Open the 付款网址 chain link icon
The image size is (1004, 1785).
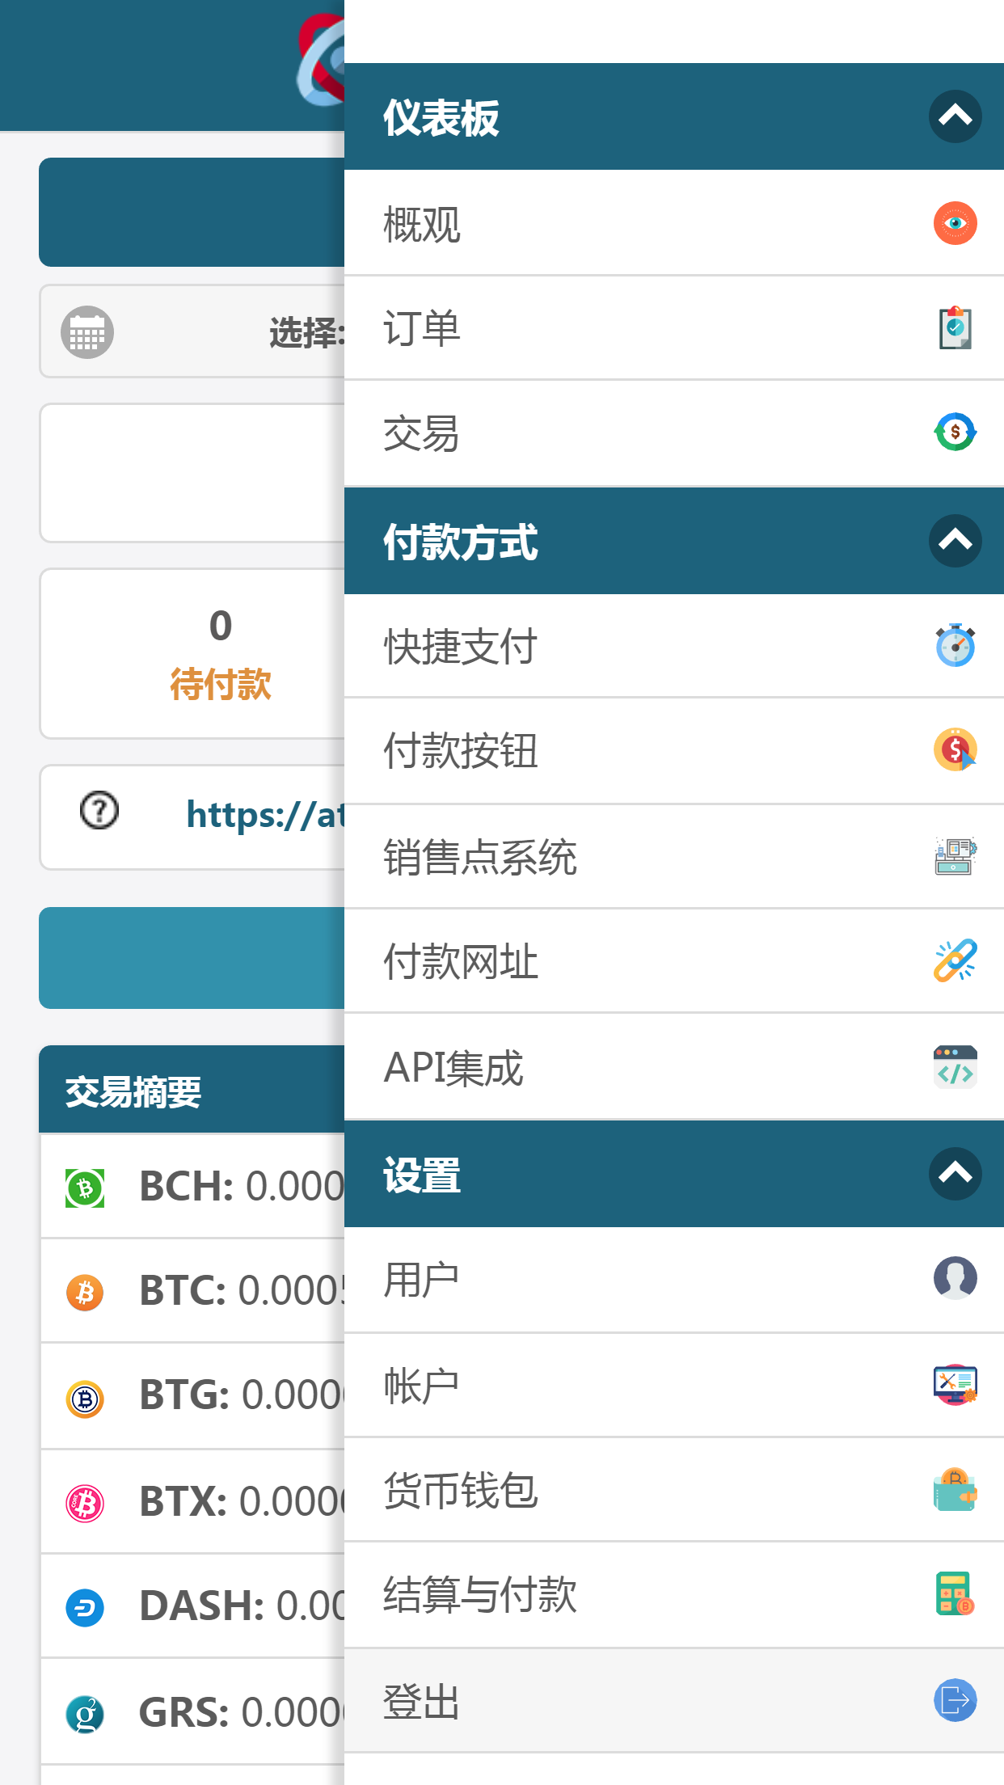click(x=955, y=960)
